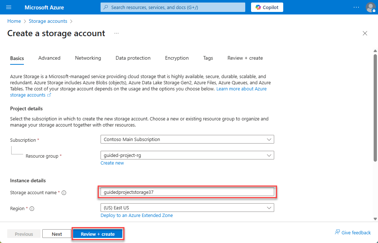
Task: Click the Microsoft Azure logo text
Action: (x=44, y=8)
